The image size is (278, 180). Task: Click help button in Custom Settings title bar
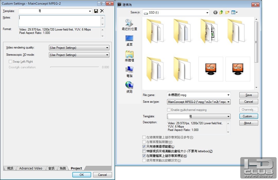[101, 3]
